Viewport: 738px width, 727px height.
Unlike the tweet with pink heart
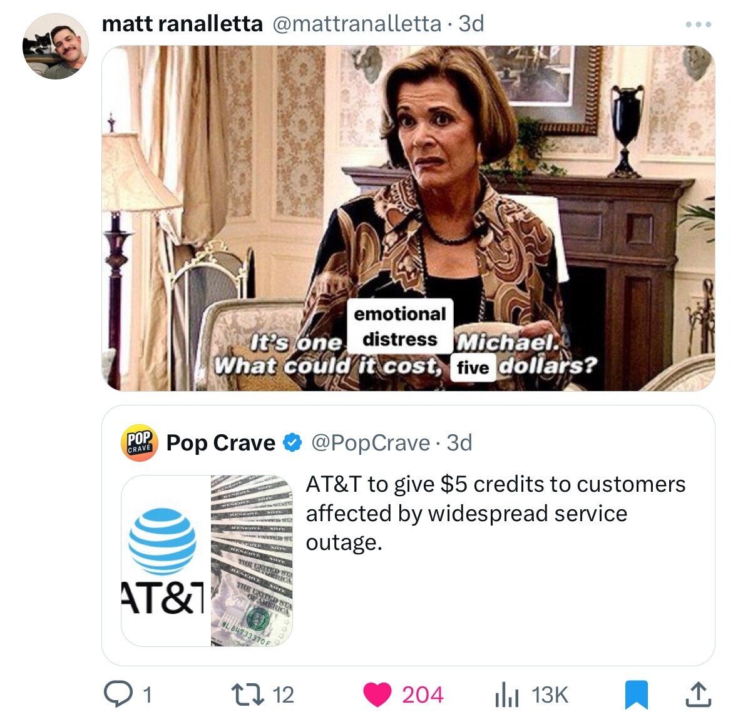coord(377,695)
